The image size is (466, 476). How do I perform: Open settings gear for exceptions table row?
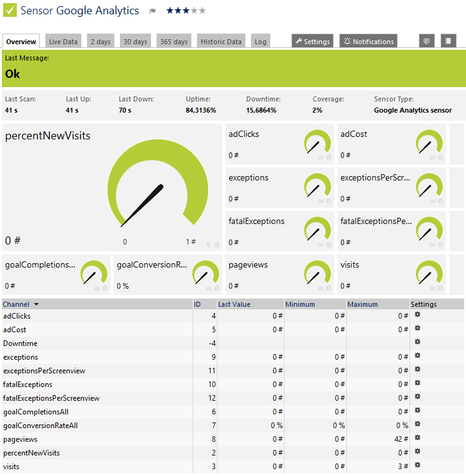pyautogui.click(x=418, y=356)
